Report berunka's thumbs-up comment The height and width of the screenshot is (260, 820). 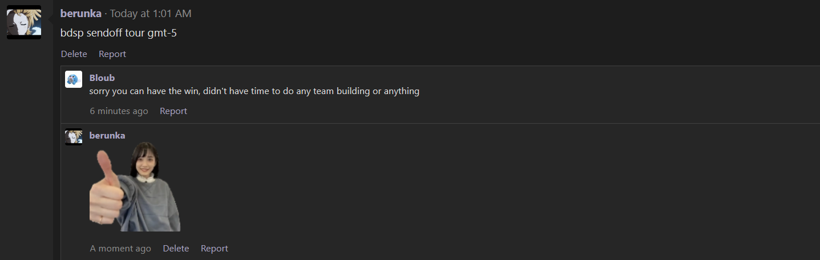point(215,249)
